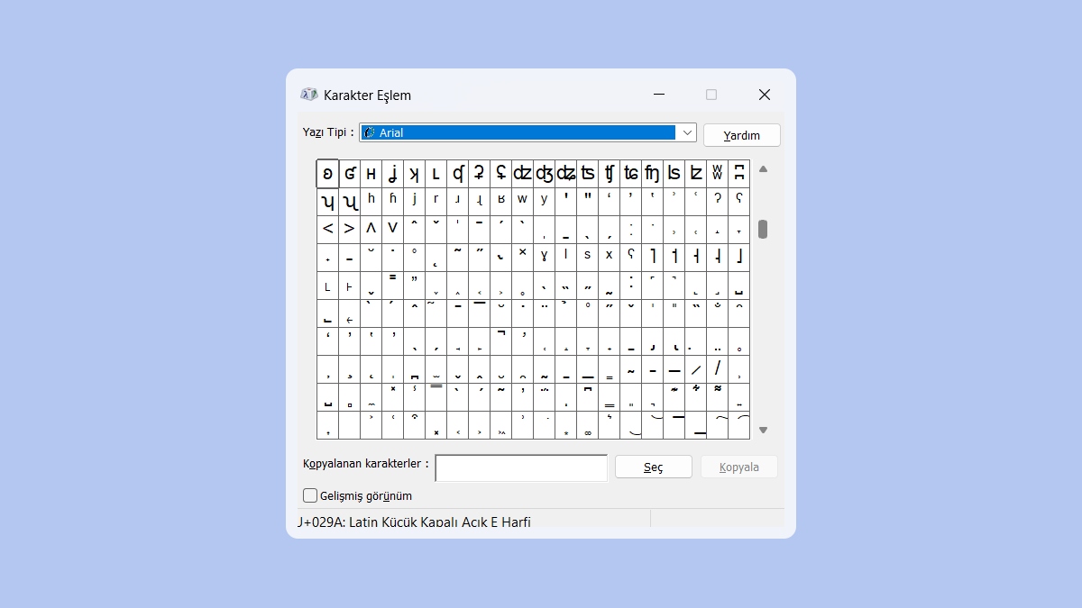The height and width of the screenshot is (608, 1082).
Task: Click the '<' modifier arrowhead character
Action: [x=327, y=229]
